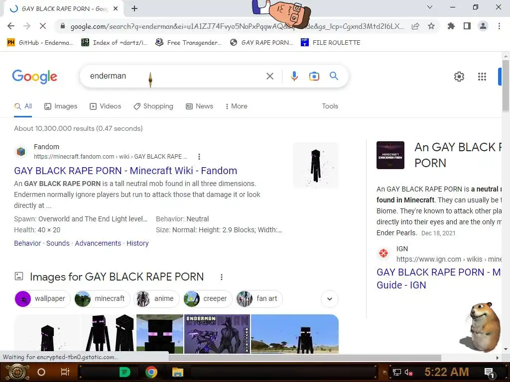Click the horizontal page scrollbar
The image size is (510, 382).
[305, 358]
